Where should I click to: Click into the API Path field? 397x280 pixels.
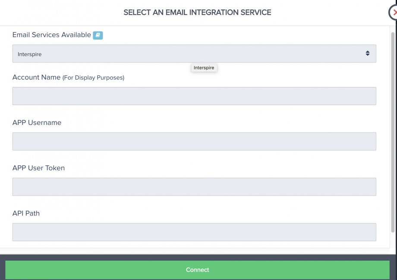(x=194, y=232)
